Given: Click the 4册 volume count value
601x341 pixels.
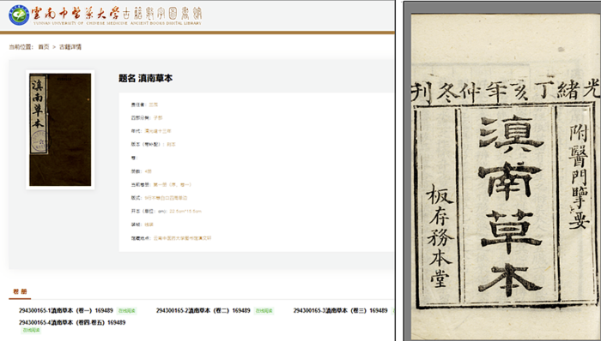Looking at the screenshot, I should [x=148, y=171].
